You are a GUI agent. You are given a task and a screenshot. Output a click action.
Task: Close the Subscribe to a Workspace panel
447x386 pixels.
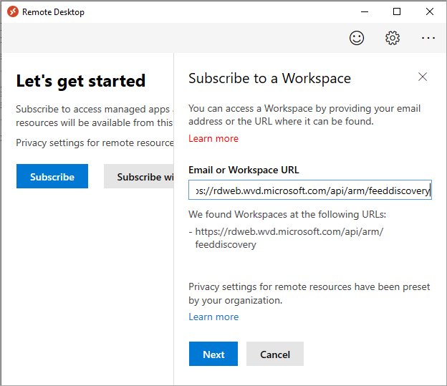click(x=423, y=77)
